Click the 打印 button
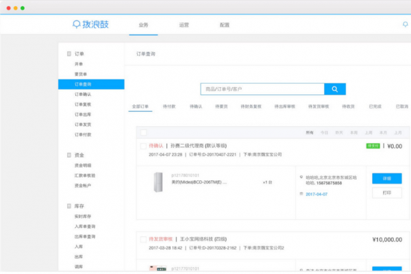This screenshot has height=274, width=411. (387, 193)
